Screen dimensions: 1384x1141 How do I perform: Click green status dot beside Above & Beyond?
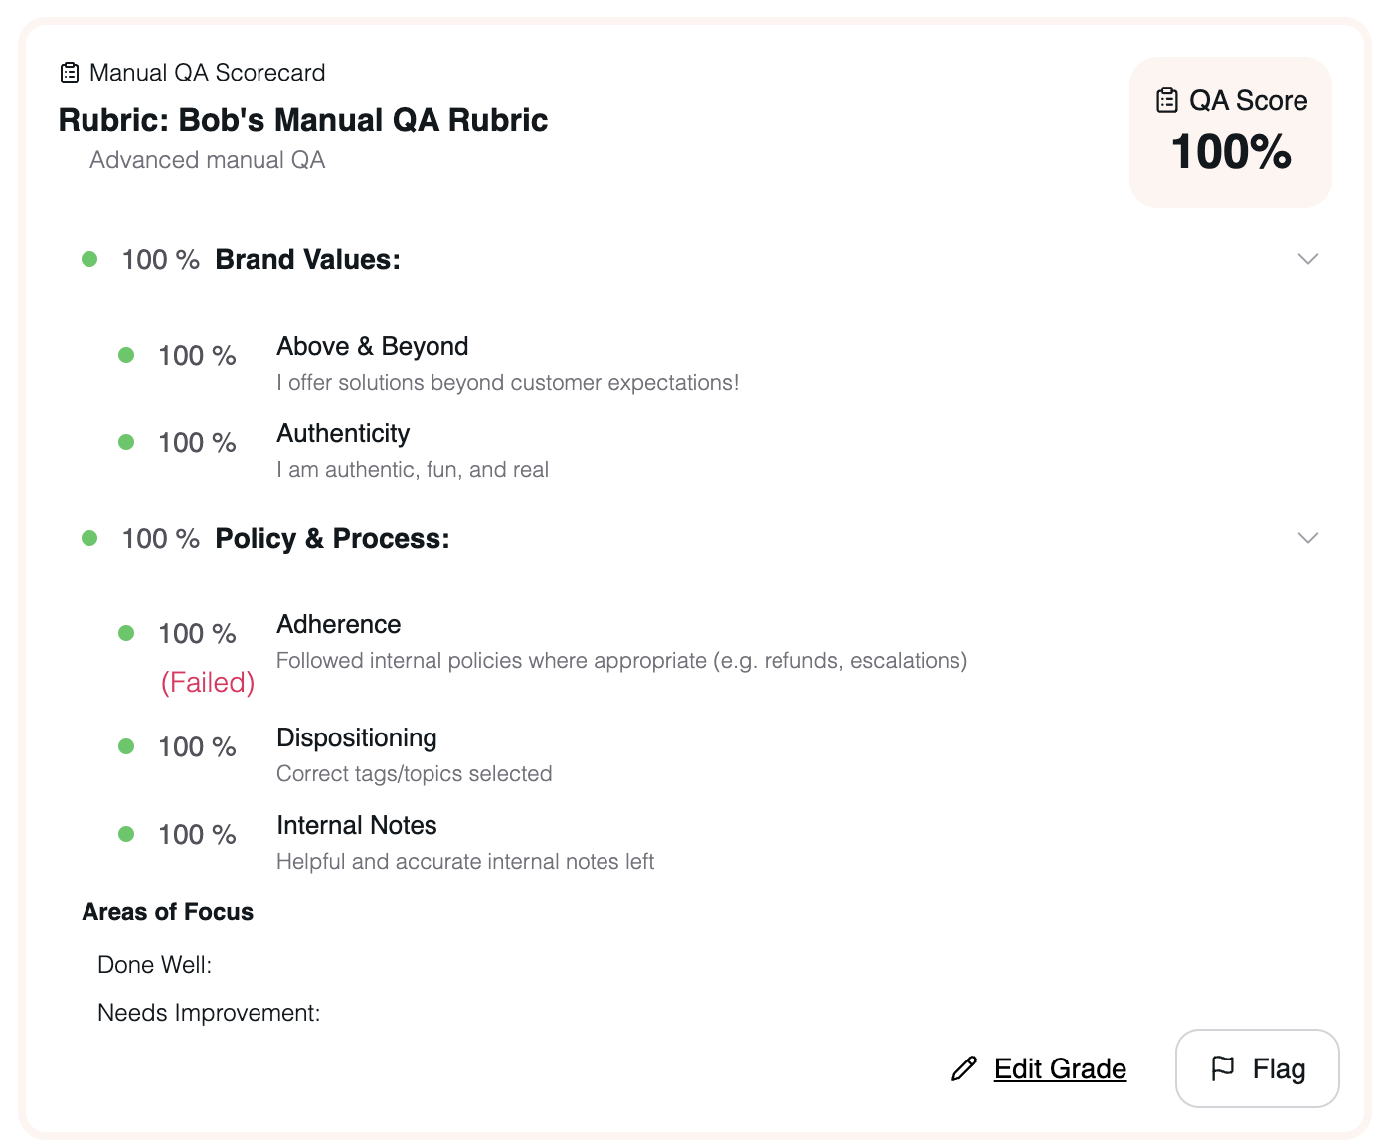[126, 355]
